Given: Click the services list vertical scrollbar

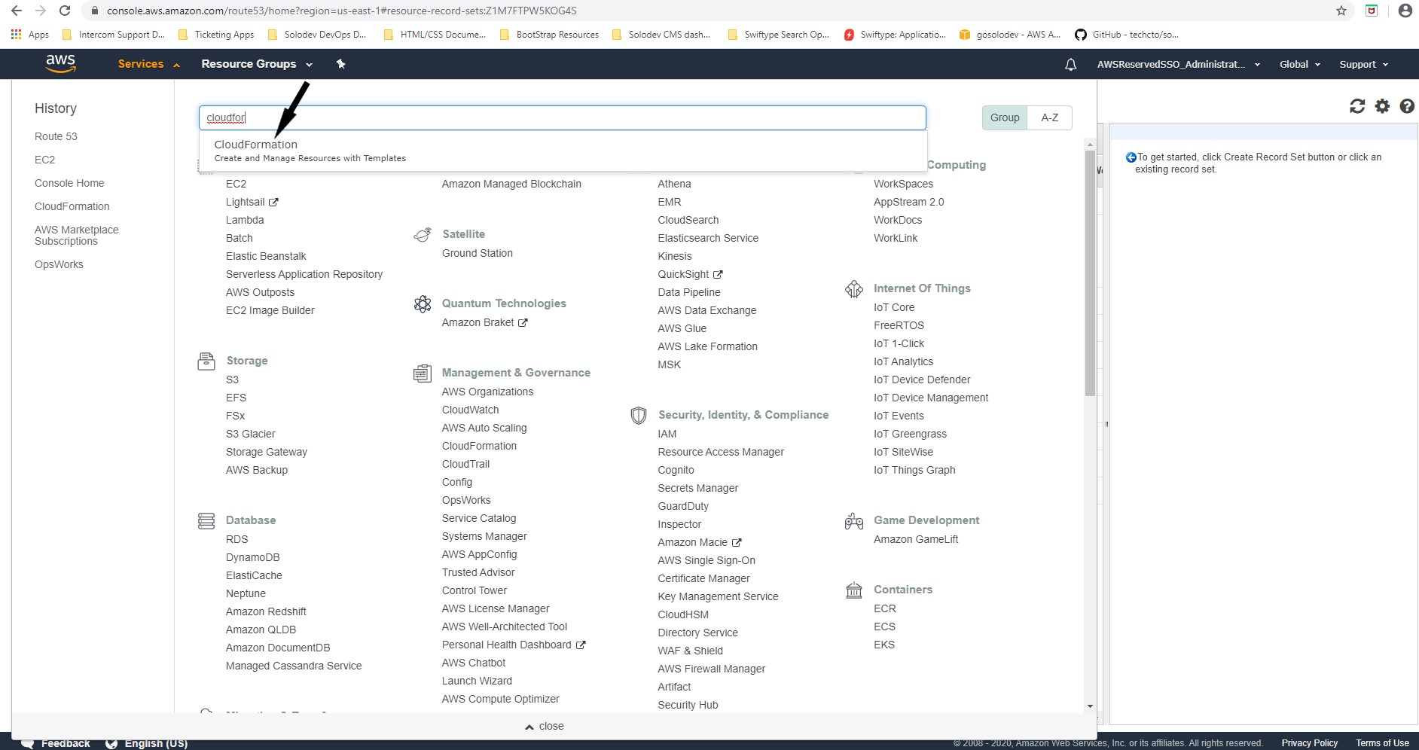Looking at the screenshot, I should [x=1090, y=273].
